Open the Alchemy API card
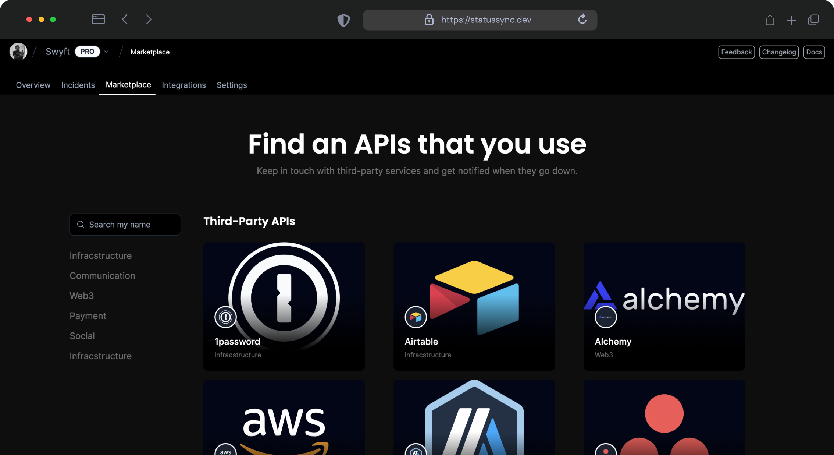This screenshot has width=834, height=455. coord(664,306)
